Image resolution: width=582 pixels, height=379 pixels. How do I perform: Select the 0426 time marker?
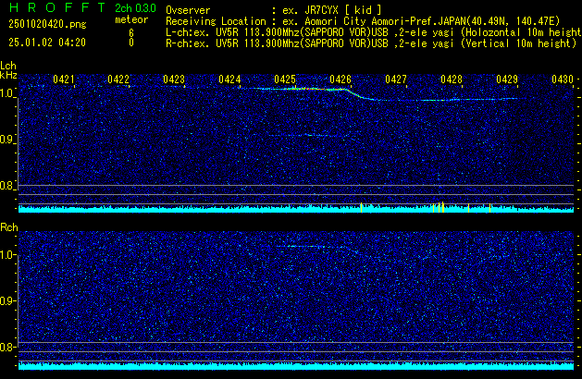tap(341, 79)
